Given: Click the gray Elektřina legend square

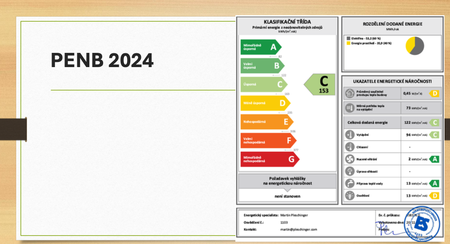Looking at the screenshot, I should click(x=348, y=38).
